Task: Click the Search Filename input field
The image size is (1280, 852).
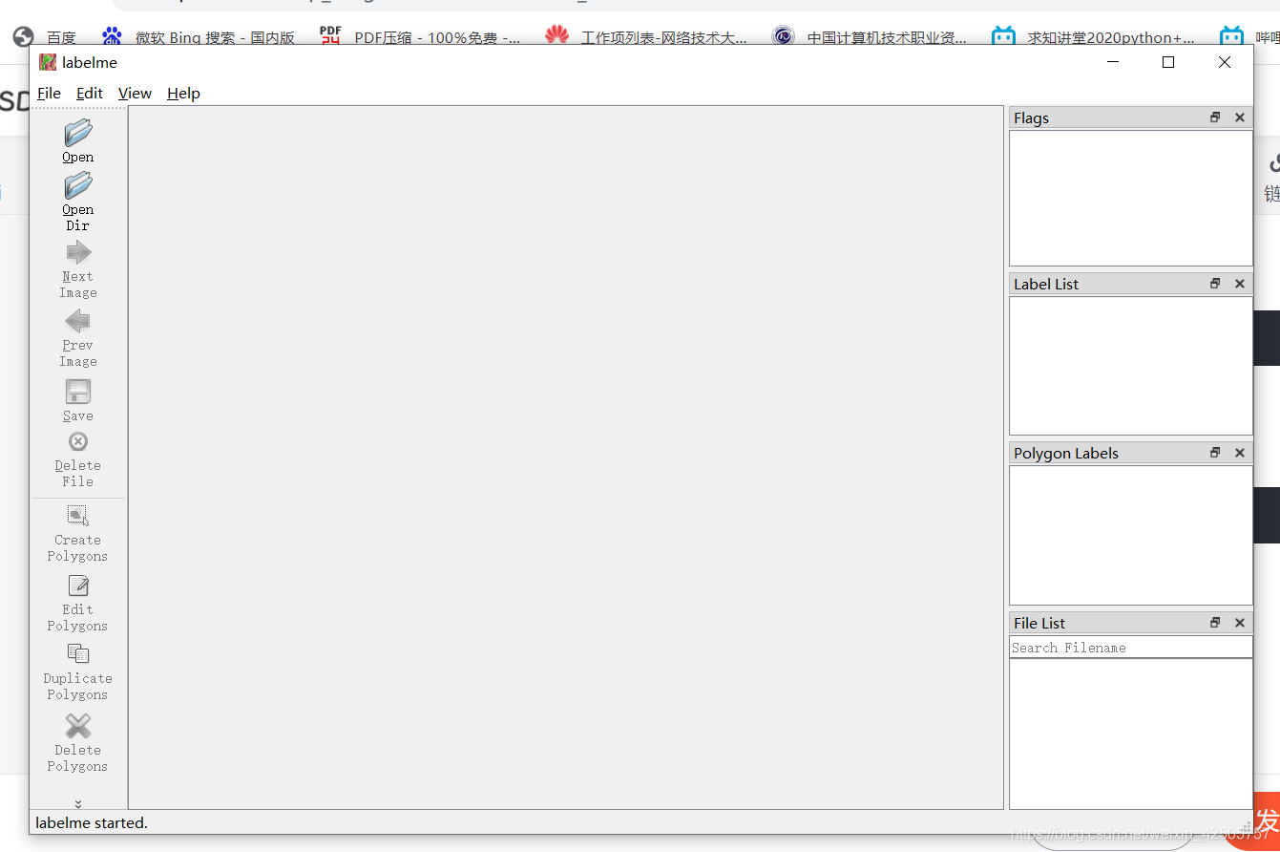Action: click(1131, 648)
